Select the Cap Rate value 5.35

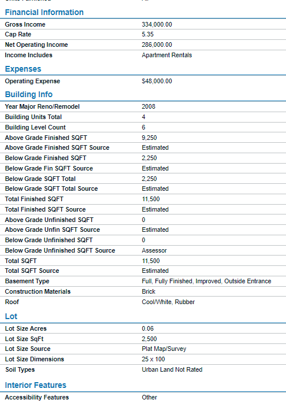[148, 34]
